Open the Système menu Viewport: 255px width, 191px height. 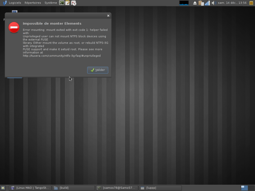pos(51,3)
